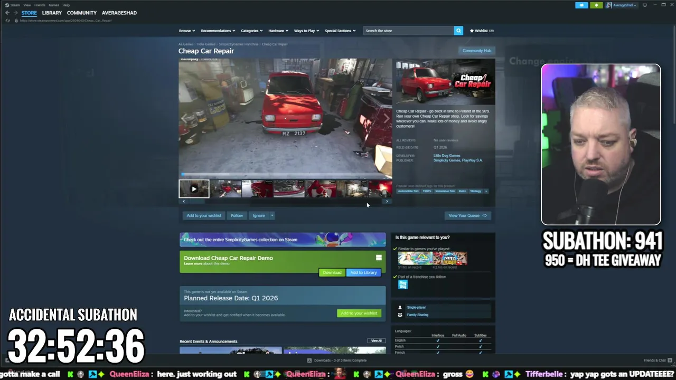Click the video progress bar under the trailer
Screen dimensions: 676x380
(x=285, y=175)
